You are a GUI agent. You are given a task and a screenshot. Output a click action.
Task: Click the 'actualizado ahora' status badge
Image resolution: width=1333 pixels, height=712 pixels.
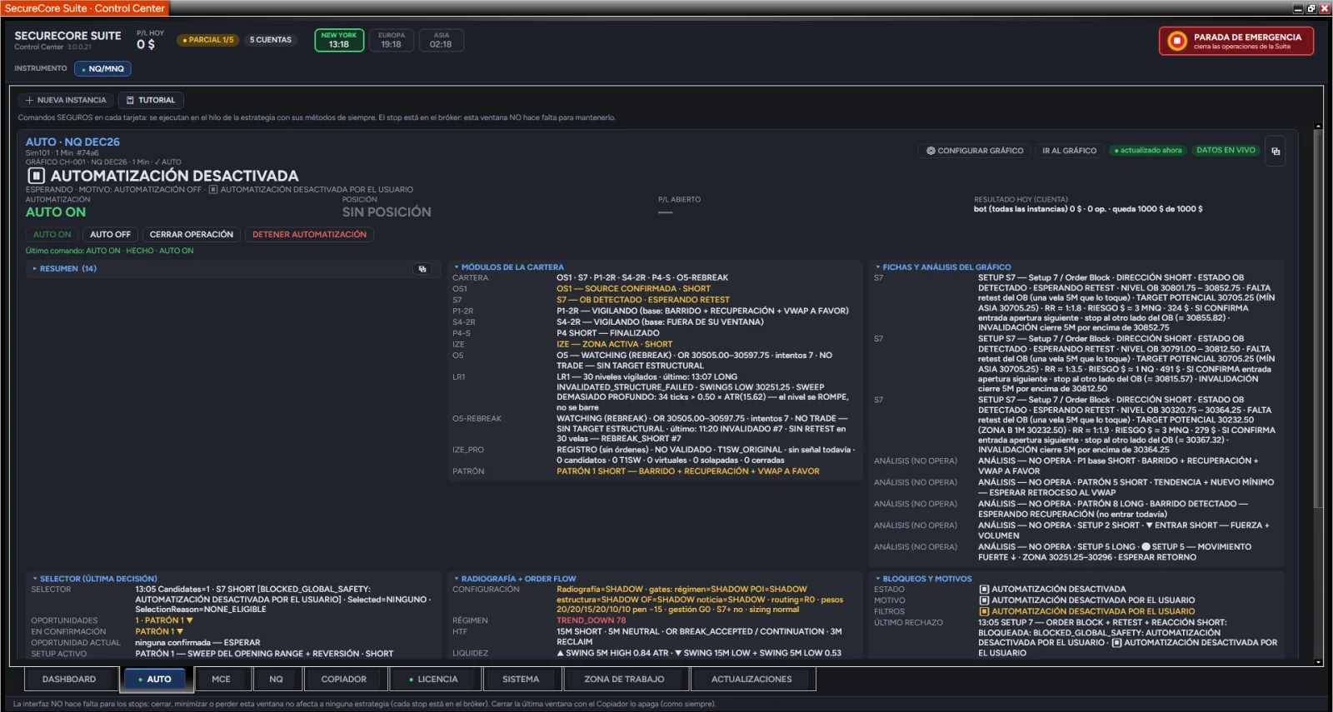[1148, 151]
